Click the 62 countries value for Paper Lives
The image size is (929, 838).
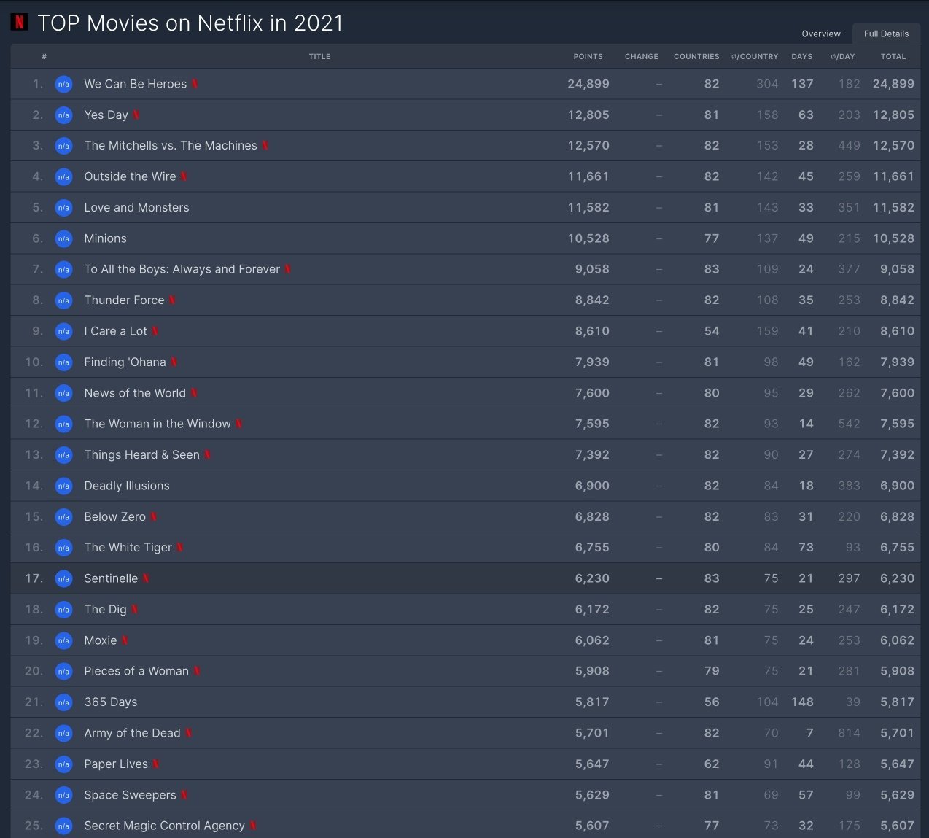(x=712, y=764)
